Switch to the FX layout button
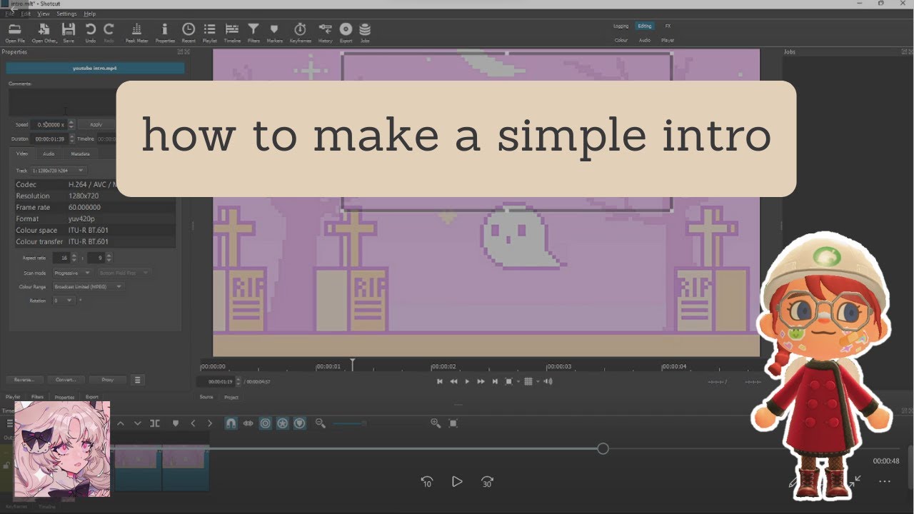 tap(668, 26)
